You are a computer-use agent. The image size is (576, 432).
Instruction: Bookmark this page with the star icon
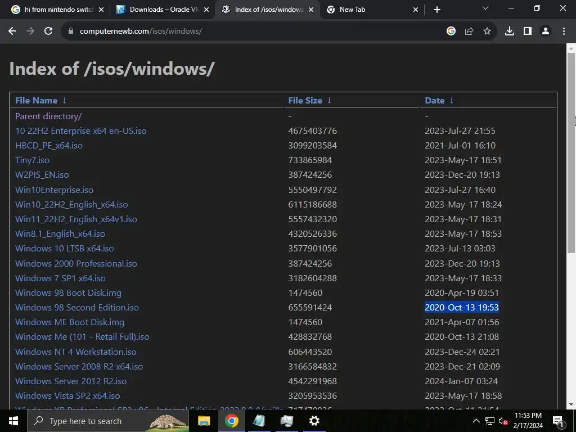tap(487, 31)
